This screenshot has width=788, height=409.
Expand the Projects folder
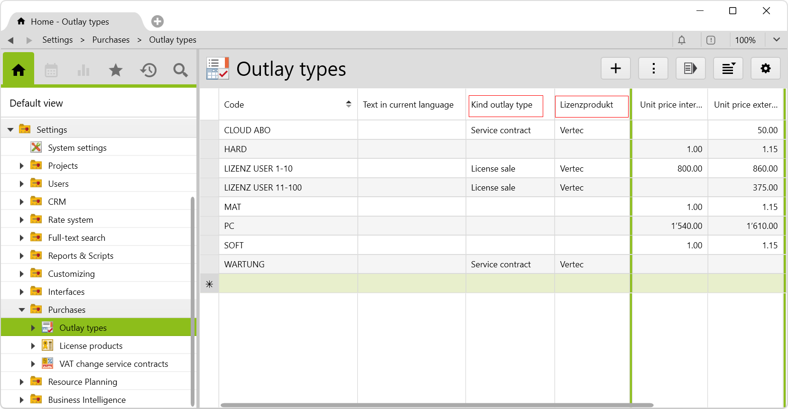click(21, 166)
